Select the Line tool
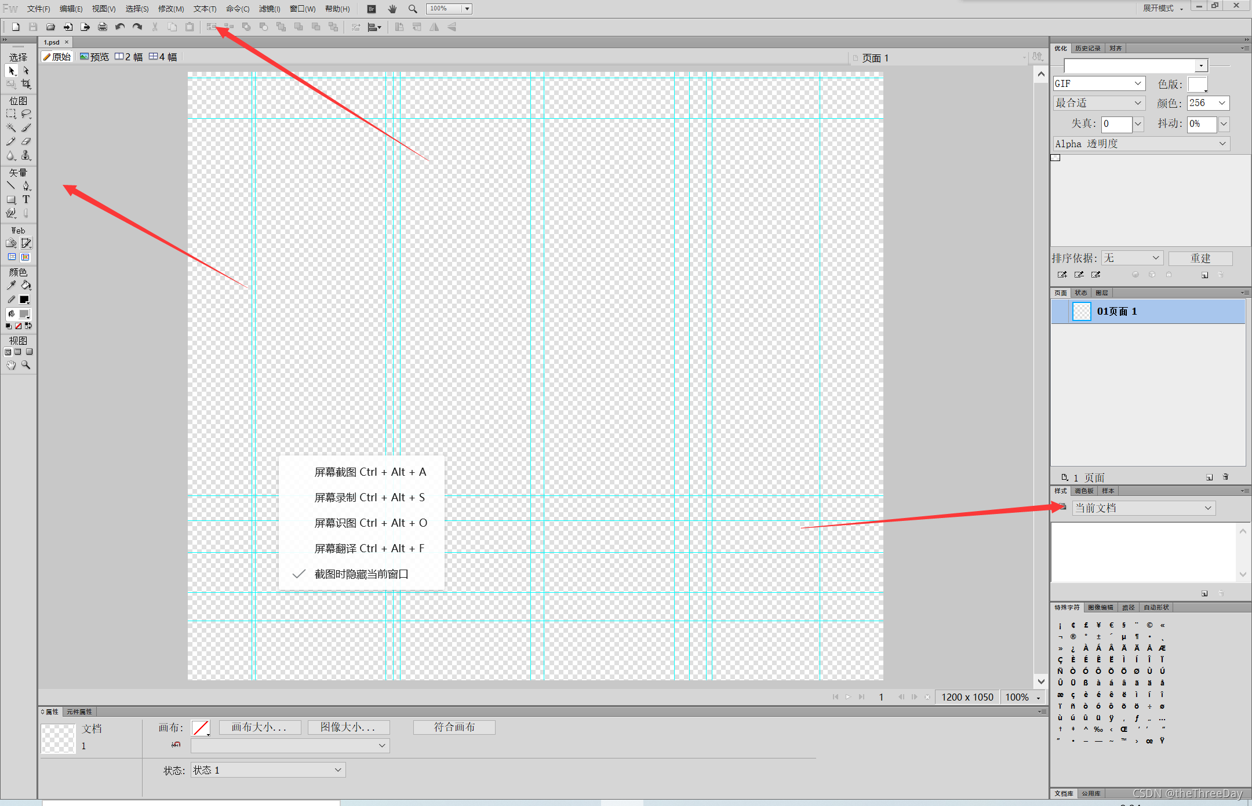Viewport: 1252px width, 806px height. (x=11, y=186)
